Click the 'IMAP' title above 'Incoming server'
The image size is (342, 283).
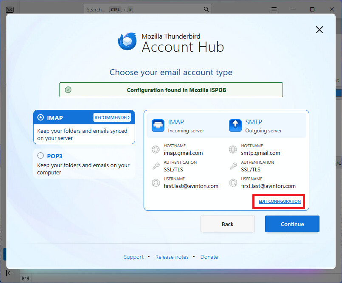pos(176,122)
